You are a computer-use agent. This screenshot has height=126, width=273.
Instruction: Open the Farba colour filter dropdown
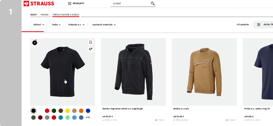[x=56, y=25]
